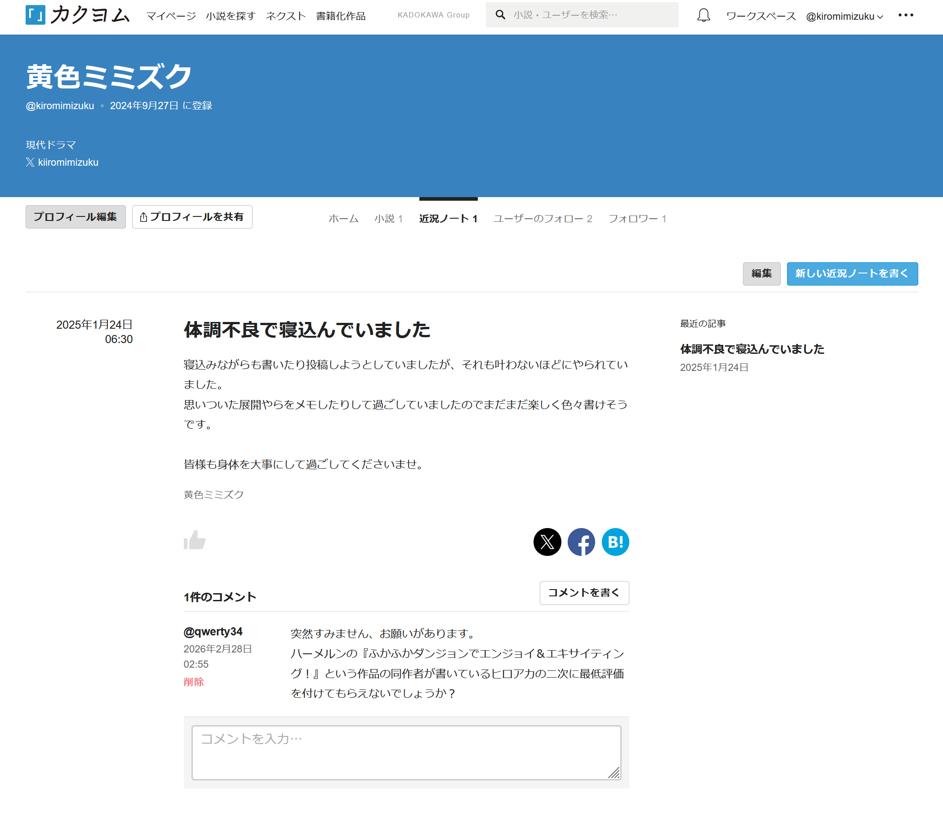
Task: Focus the comment input textarea
Action: [406, 752]
